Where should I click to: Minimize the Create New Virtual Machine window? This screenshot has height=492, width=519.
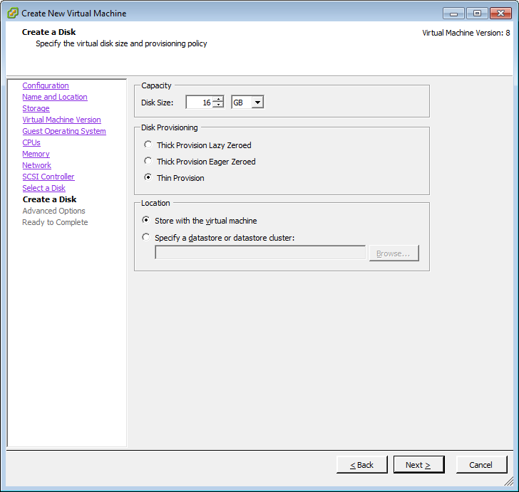pos(454,14)
